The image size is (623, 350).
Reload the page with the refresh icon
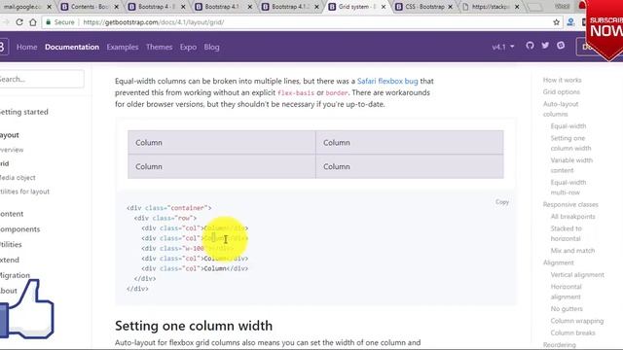(19, 22)
